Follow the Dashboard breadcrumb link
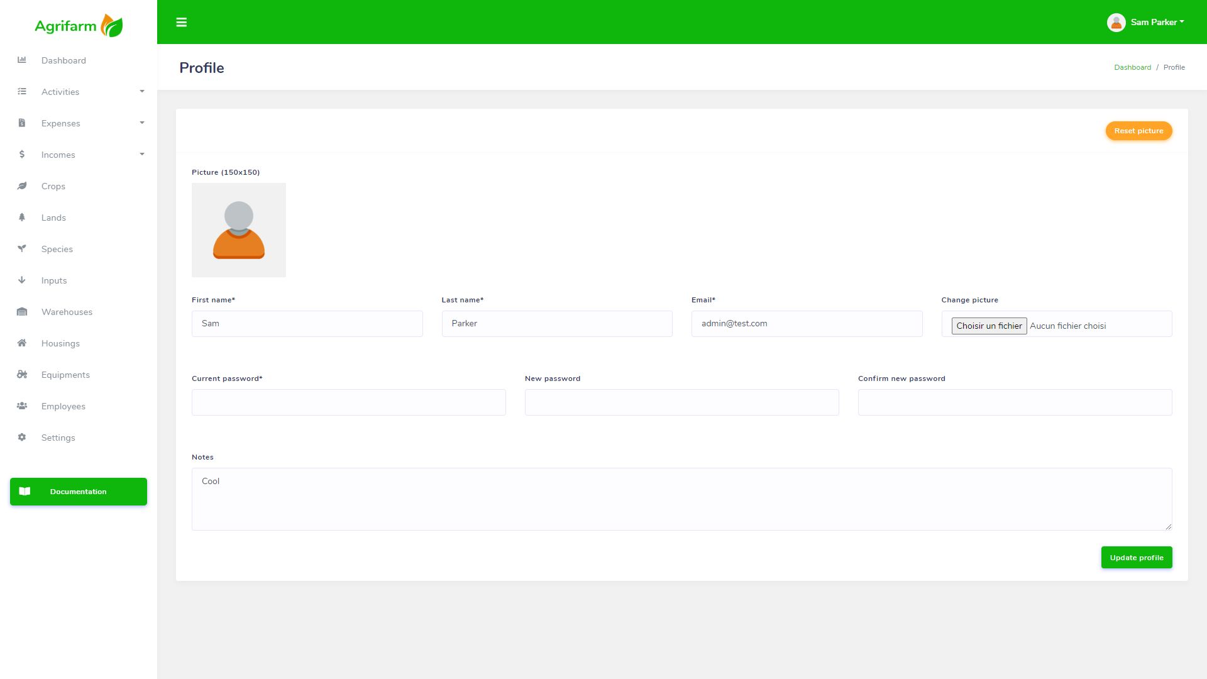 (x=1132, y=67)
